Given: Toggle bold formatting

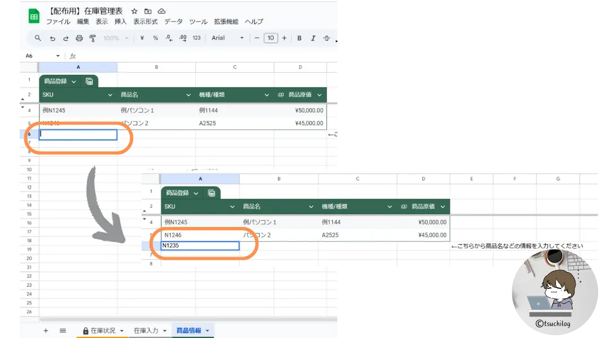Looking at the screenshot, I should pyautogui.click(x=299, y=38).
